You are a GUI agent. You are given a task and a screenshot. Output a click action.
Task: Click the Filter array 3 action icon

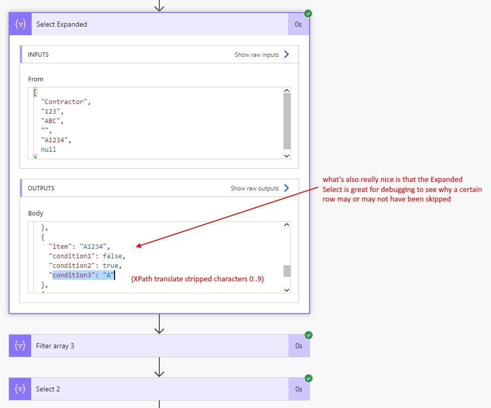pyautogui.click(x=20, y=346)
